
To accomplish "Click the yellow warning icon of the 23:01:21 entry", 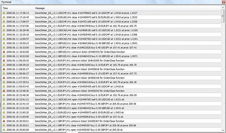I will click(4, 99).
